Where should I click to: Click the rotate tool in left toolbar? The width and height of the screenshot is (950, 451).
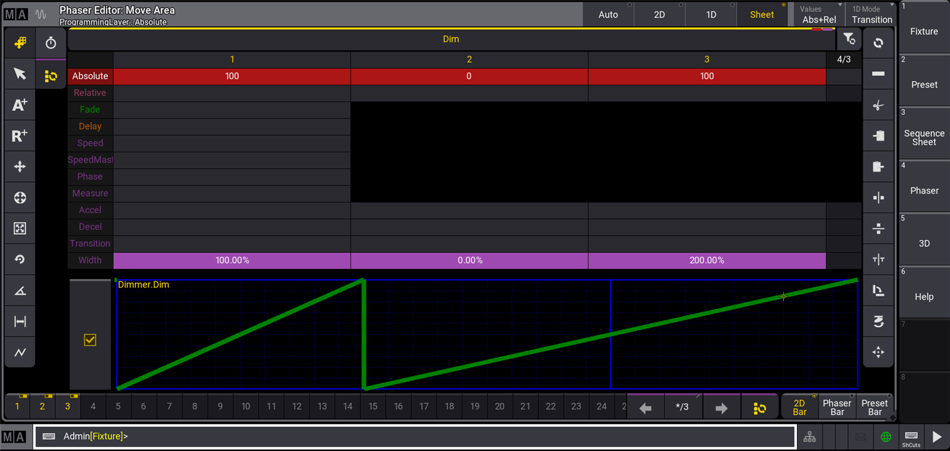pyautogui.click(x=20, y=260)
